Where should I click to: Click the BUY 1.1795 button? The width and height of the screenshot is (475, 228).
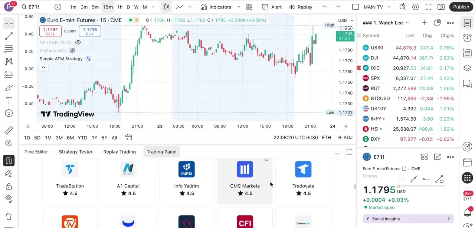pyautogui.click(x=90, y=31)
